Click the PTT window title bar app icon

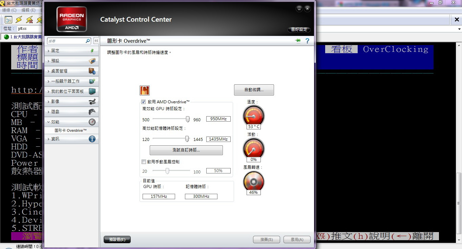coord(3,3)
